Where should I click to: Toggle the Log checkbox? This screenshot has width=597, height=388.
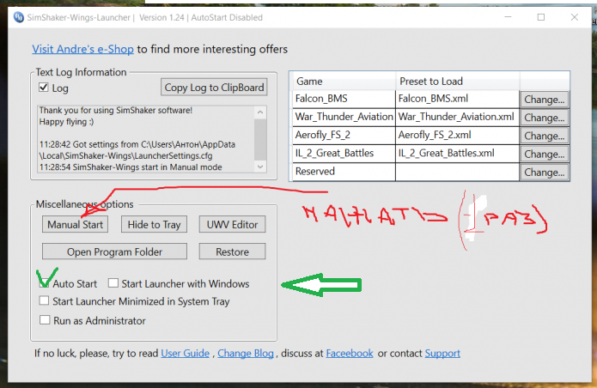click(x=44, y=88)
